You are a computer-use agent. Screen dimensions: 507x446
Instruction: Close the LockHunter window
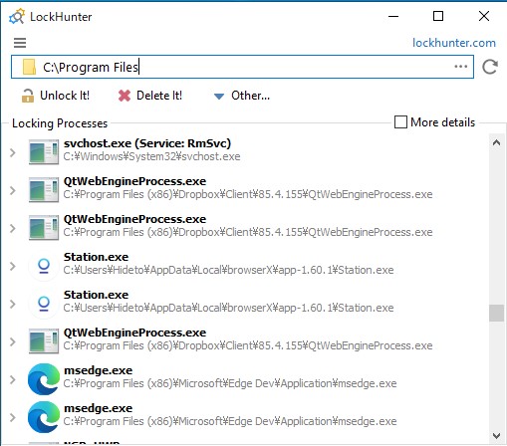point(484,16)
